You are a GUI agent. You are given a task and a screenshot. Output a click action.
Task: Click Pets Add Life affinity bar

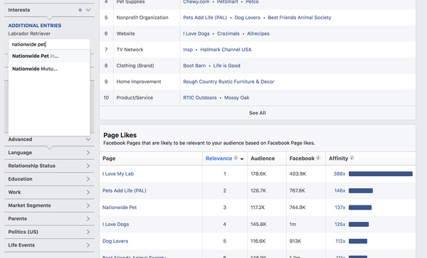point(361,190)
